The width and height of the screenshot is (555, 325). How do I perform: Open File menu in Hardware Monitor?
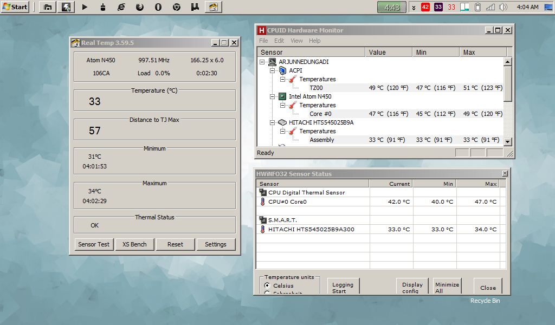tap(263, 41)
